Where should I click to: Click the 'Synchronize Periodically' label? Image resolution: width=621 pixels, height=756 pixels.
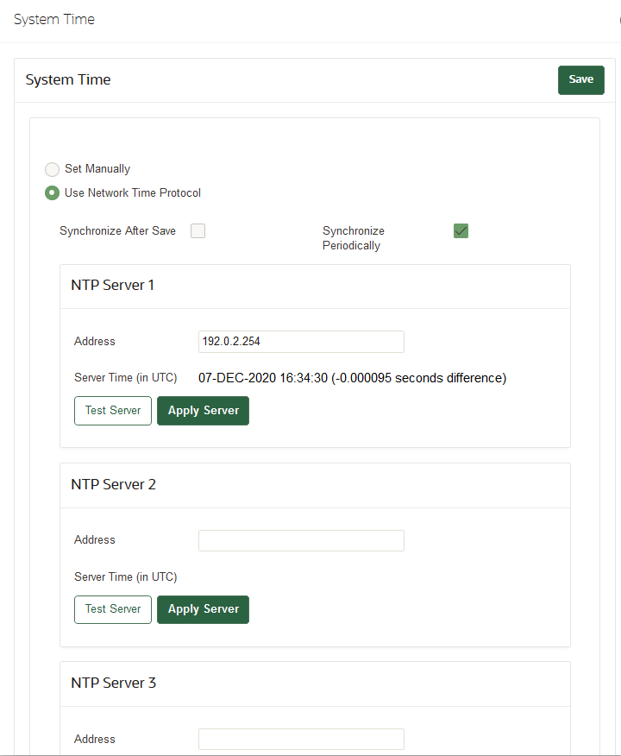[353, 238]
